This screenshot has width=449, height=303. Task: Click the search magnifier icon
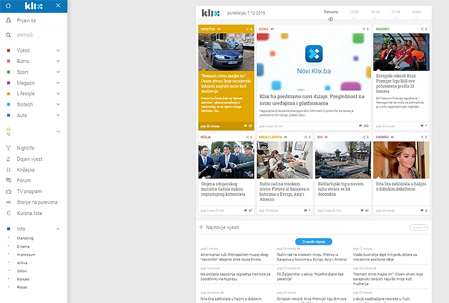point(9,35)
